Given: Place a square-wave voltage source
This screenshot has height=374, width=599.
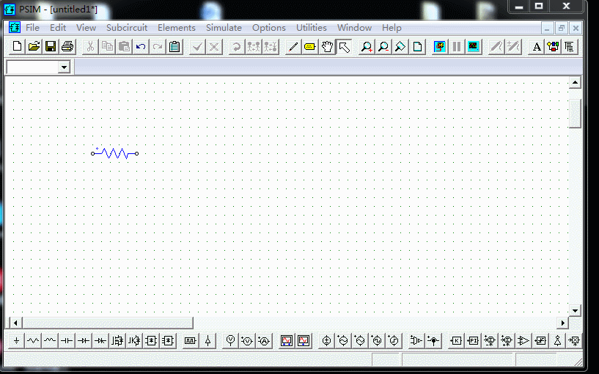Looking at the screenshot, I should pos(377,340).
